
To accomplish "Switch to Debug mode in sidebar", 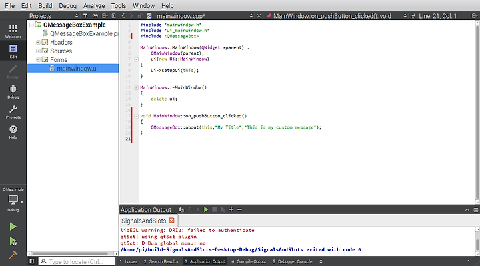I will click(x=13, y=91).
